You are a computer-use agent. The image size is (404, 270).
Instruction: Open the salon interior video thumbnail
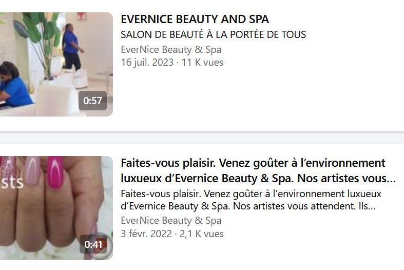[x=56, y=64]
